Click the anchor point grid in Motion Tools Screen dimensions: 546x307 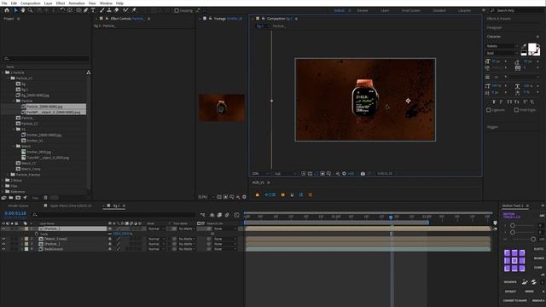point(514,260)
